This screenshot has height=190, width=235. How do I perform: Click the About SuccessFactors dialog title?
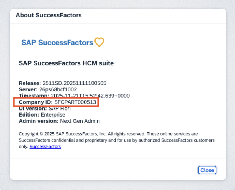tap(48, 15)
